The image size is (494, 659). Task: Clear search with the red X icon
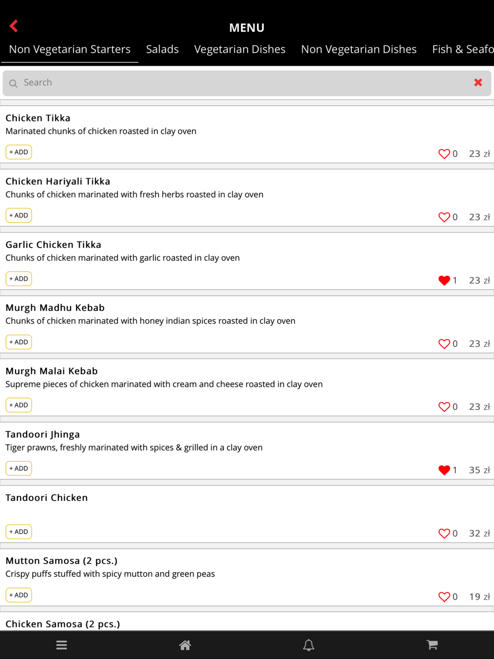tap(478, 82)
